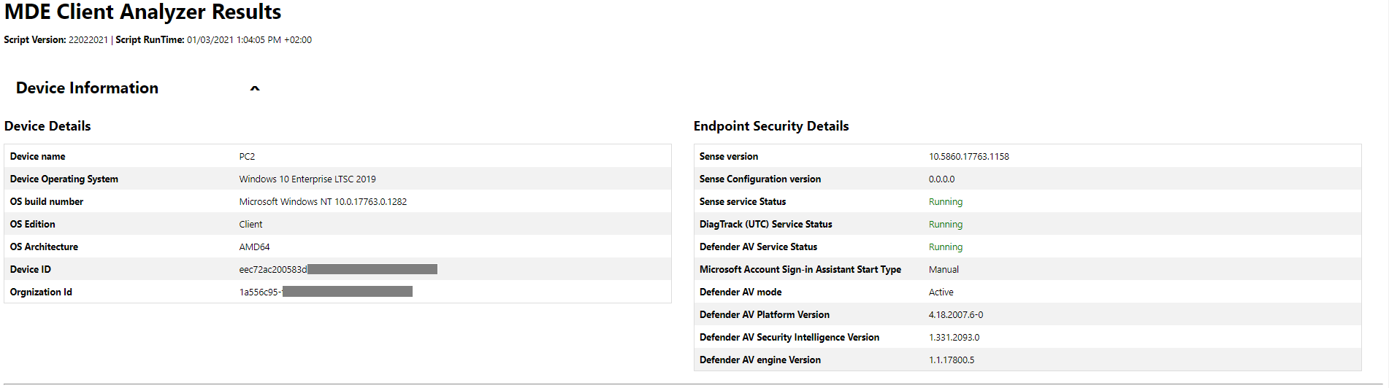The height and width of the screenshot is (388, 1389).
Task: Click the Windows 10 Enterprise LTSC 2019 value
Action: coord(307,179)
